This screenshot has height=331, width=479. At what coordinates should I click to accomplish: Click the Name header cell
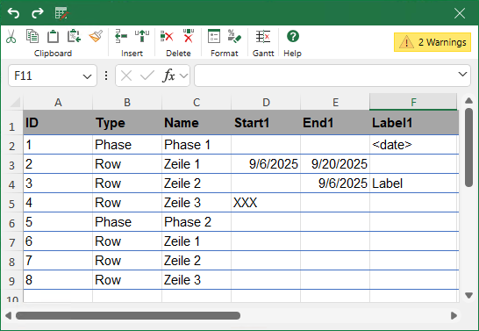coord(197,123)
